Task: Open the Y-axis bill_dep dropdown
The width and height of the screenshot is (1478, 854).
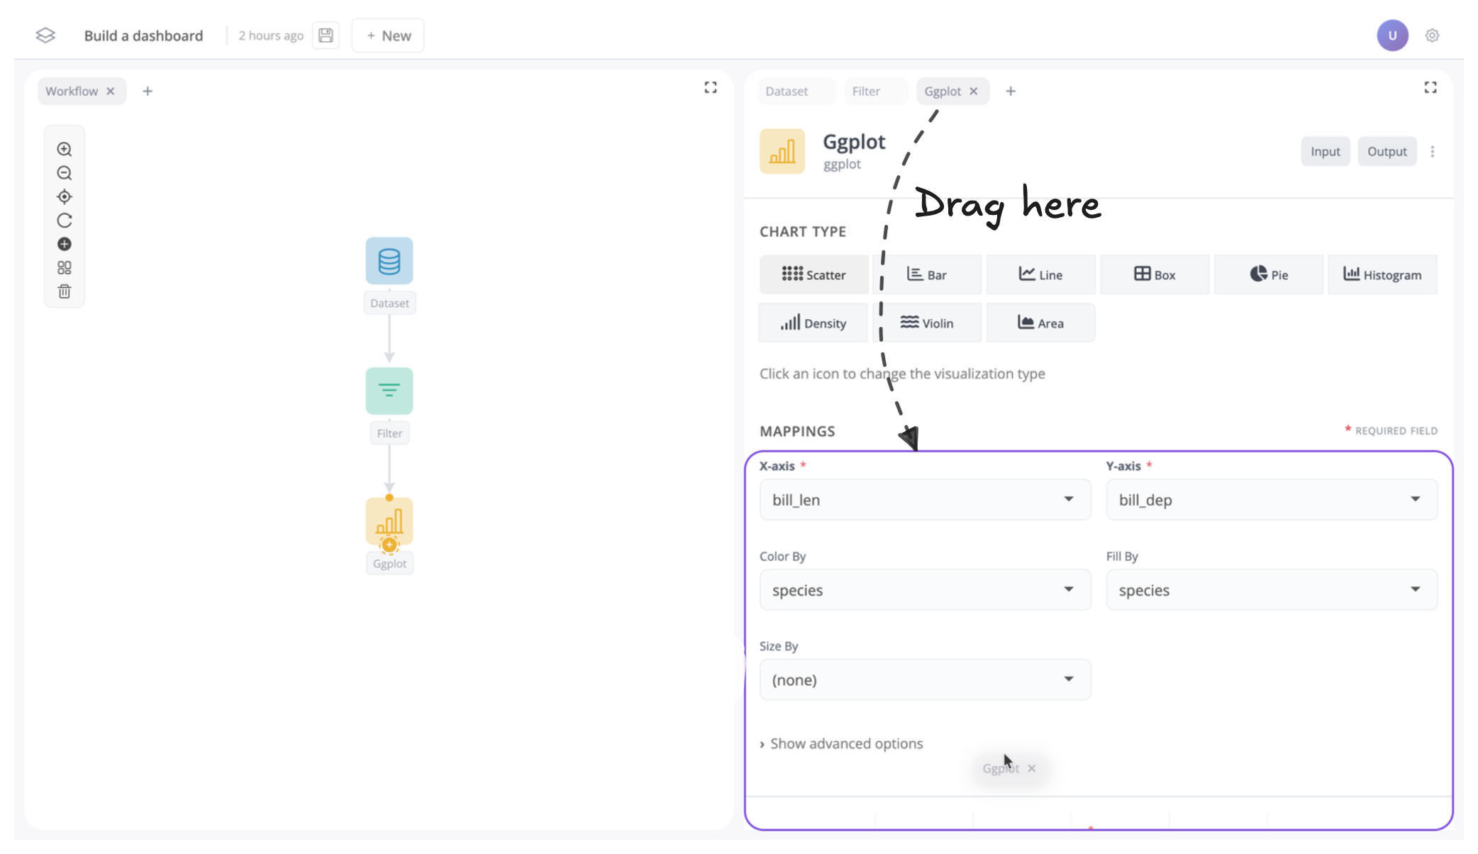Action: point(1271,499)
